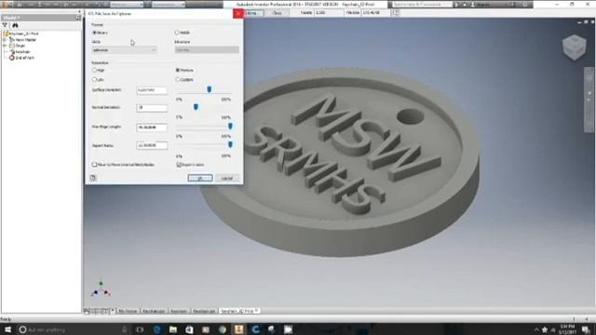Click the ViewCube in the viewport
Screen dimensions: 596x335
pos(575,47)
